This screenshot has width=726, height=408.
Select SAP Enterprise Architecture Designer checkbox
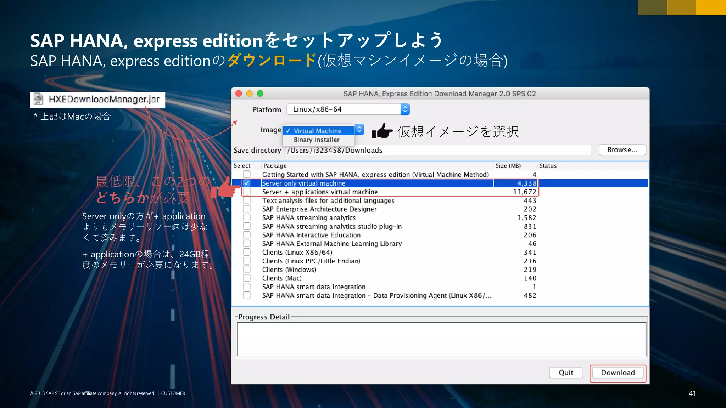click(x=247, y=209)
